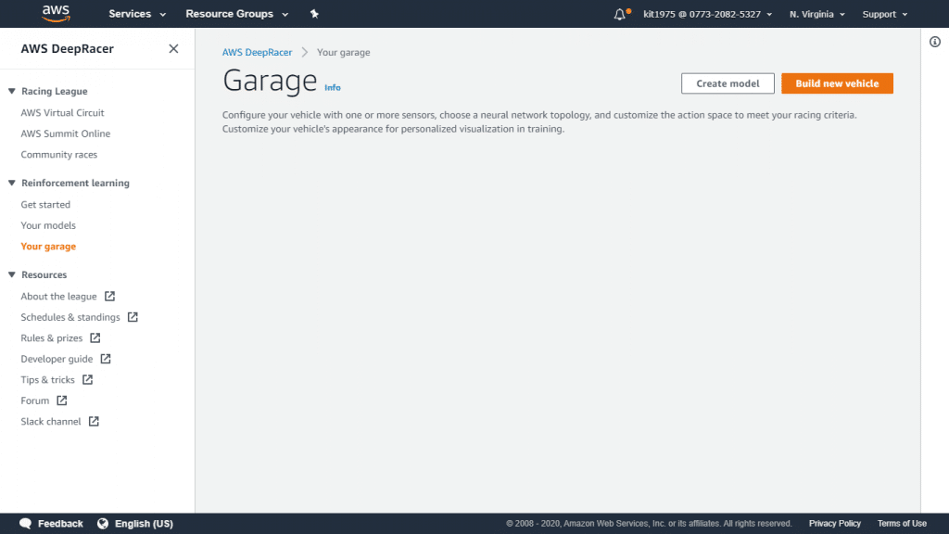Screen dimensions: 949x534
Task: Click external link icon beside Schedules & standings
Action: 133,317
